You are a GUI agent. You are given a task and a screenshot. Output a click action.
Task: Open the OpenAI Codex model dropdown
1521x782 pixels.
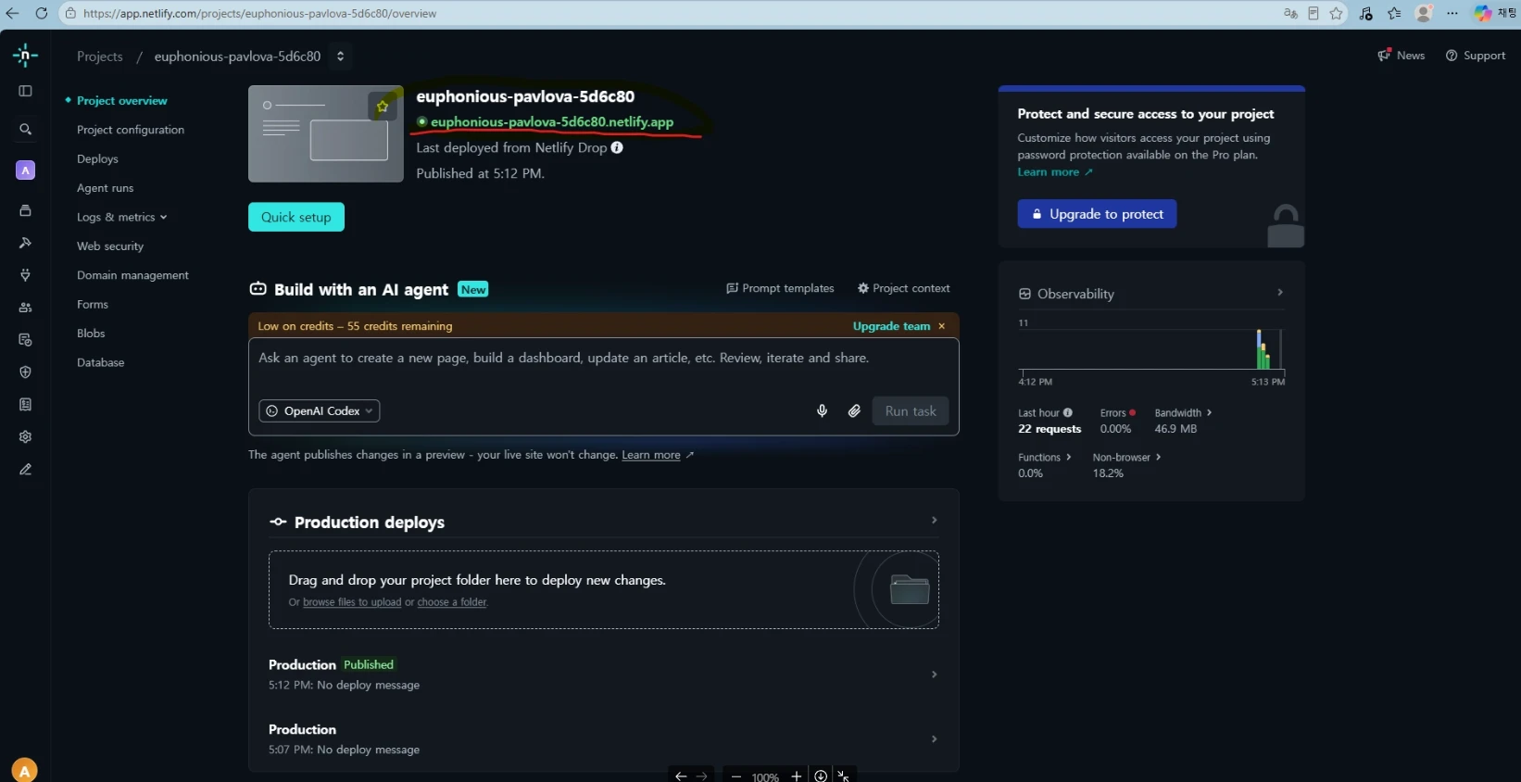tap(320, 410)
